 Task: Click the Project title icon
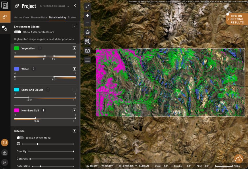(x=17, y=6)
